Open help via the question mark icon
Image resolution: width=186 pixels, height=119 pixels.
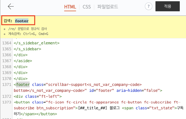point(149,6)
